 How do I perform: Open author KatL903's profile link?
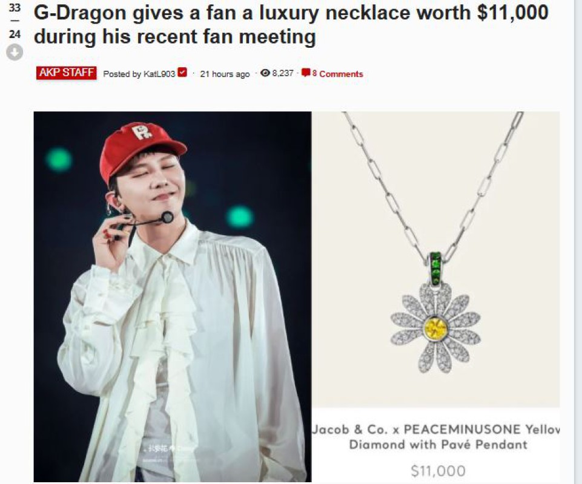tap(159, 74)
